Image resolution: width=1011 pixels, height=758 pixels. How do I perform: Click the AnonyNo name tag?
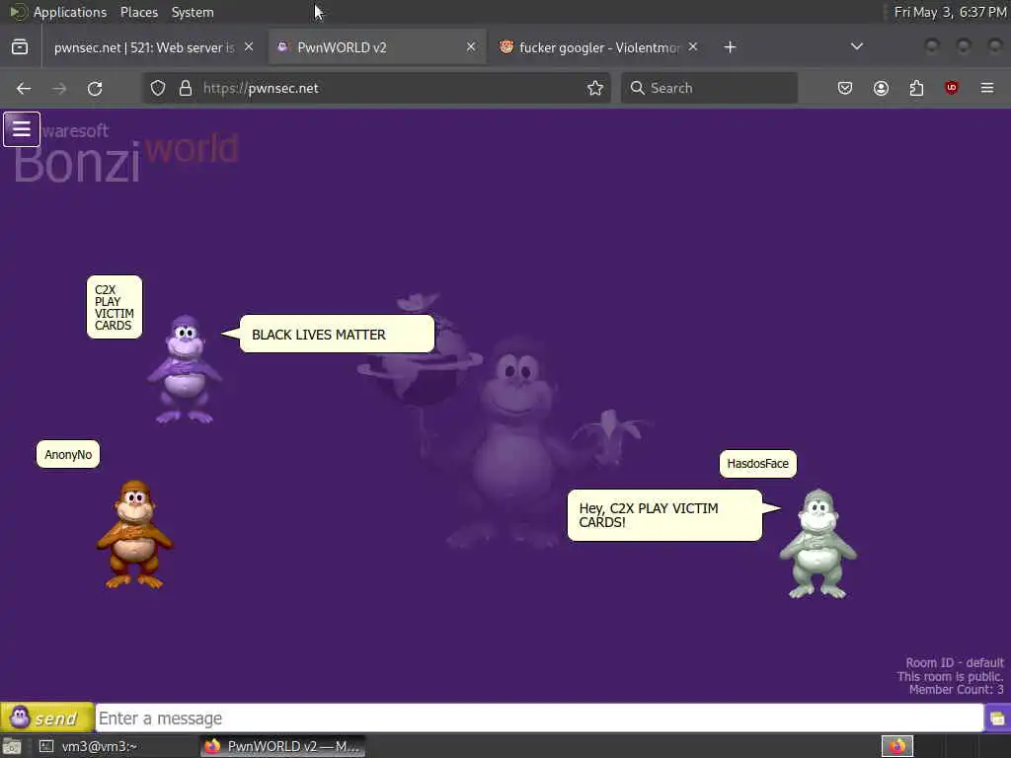coord(68,454)
